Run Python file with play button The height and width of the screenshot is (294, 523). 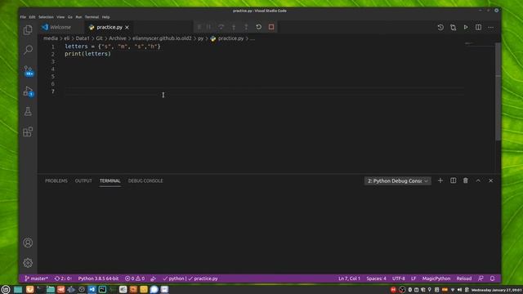click(466, 27)
